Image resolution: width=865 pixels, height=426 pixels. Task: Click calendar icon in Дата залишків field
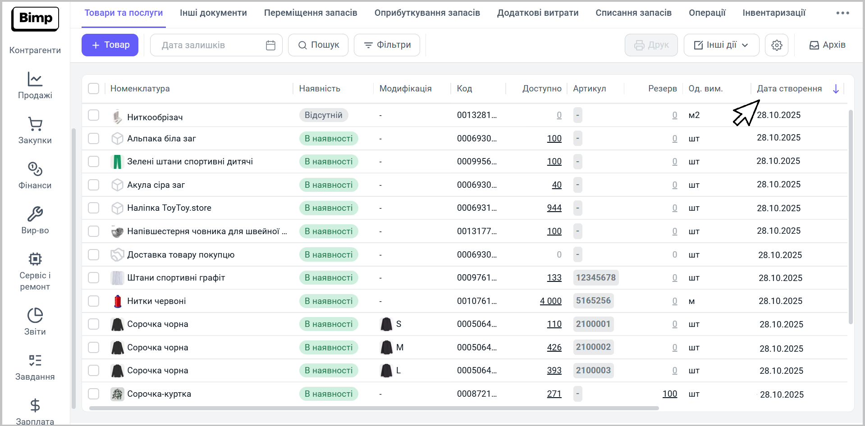[x=270, y=45]
